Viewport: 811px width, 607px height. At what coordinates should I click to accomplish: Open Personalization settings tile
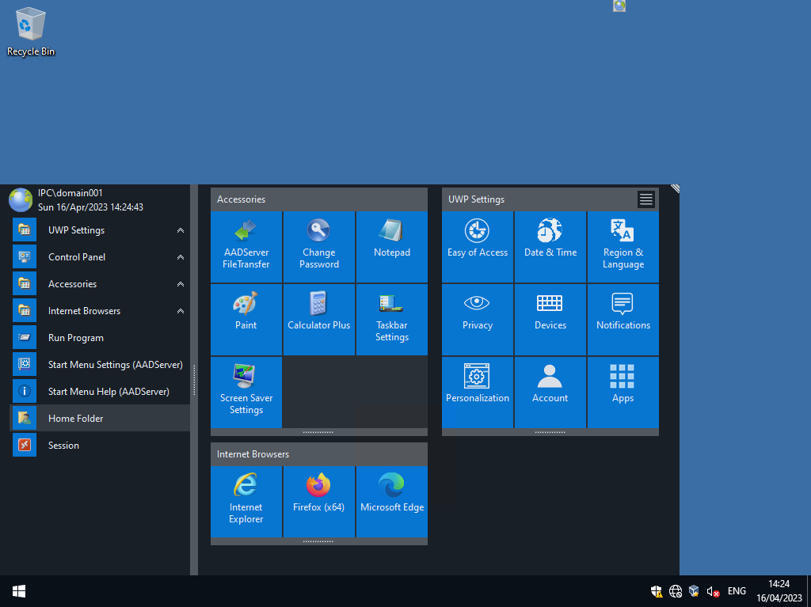(478, 392)
